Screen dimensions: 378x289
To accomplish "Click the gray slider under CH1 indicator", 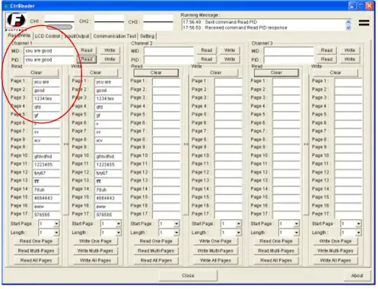I will [x=59, y=27].
